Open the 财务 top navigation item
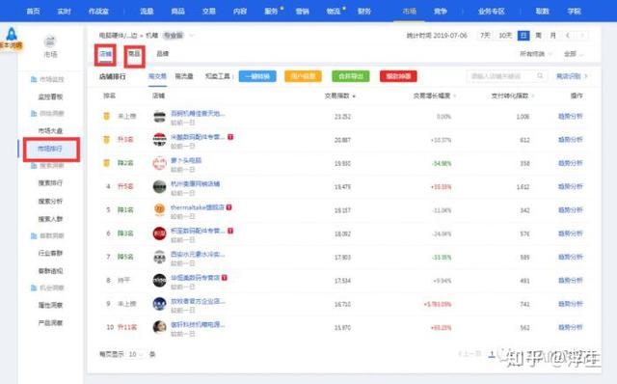617x384 pixels. [x=364, y=11]
